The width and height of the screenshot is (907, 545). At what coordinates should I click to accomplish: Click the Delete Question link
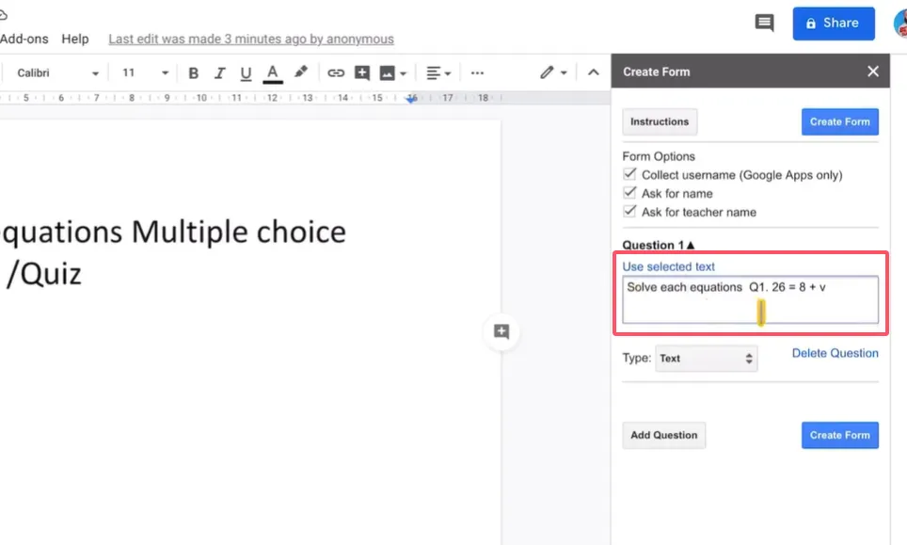click(x=835, y=354)
